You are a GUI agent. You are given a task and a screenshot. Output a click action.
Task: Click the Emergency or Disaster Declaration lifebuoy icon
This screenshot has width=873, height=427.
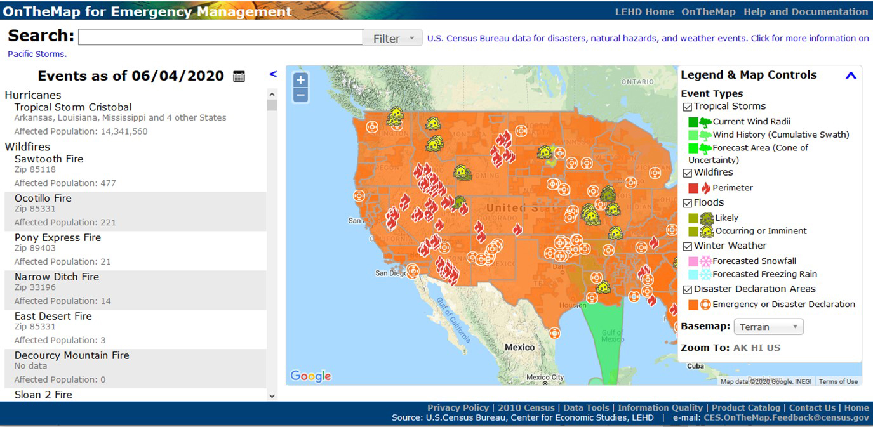(x=705, y=305)
